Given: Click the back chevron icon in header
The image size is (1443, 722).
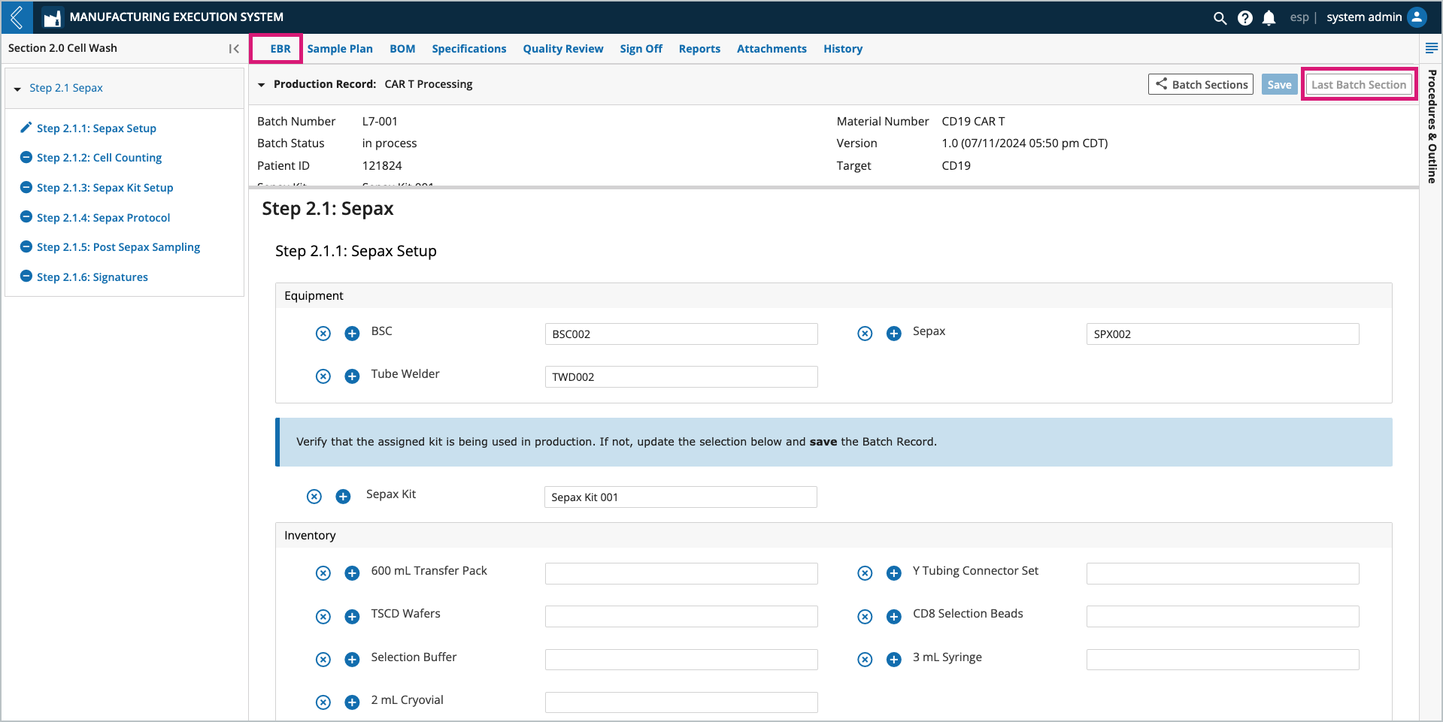Looking at the screenshot, I should 17,17.
